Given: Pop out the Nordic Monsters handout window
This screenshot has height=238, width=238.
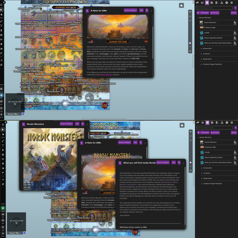Looking at the screenshot, I should (24, 124).
